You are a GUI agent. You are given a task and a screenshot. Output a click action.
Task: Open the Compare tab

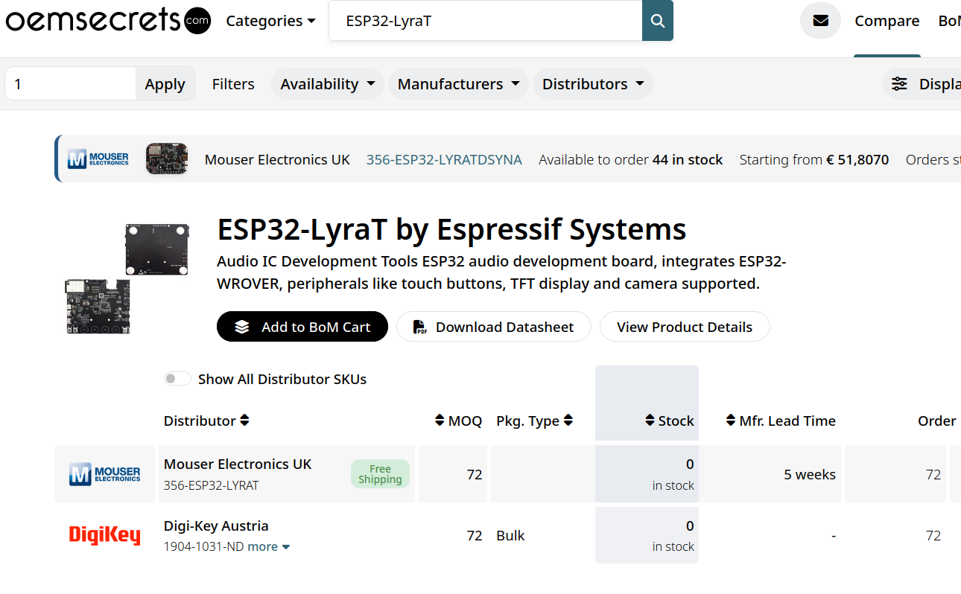tap(887, 21)
